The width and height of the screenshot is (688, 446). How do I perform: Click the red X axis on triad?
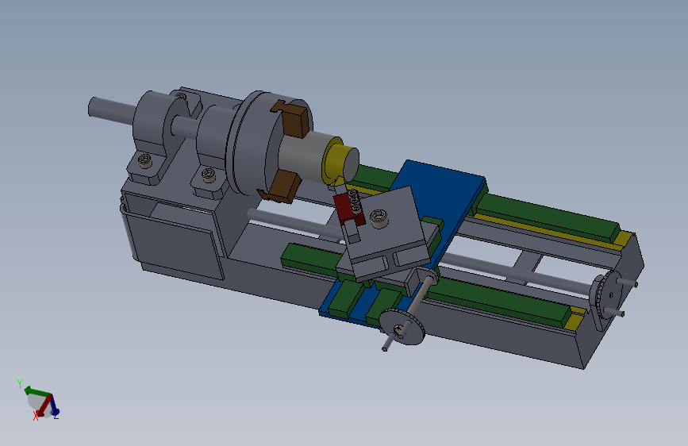tap(44, 406)
